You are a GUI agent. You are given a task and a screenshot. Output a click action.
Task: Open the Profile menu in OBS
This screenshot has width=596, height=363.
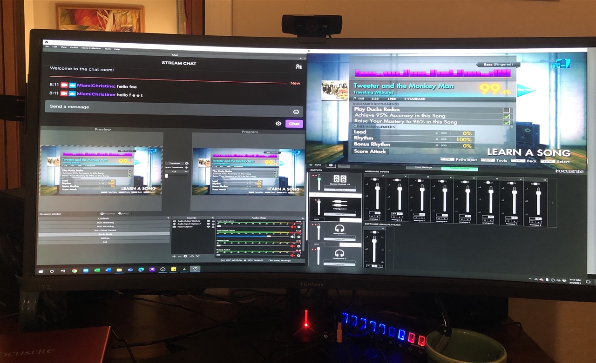pos(74,47)
